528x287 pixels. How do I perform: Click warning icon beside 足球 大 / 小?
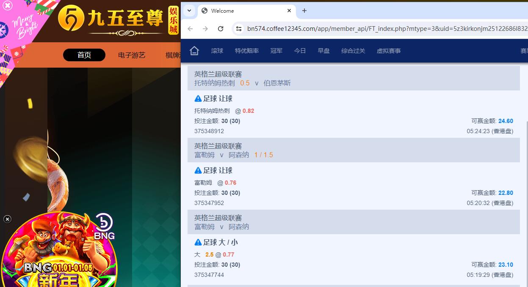click(198, 242)
